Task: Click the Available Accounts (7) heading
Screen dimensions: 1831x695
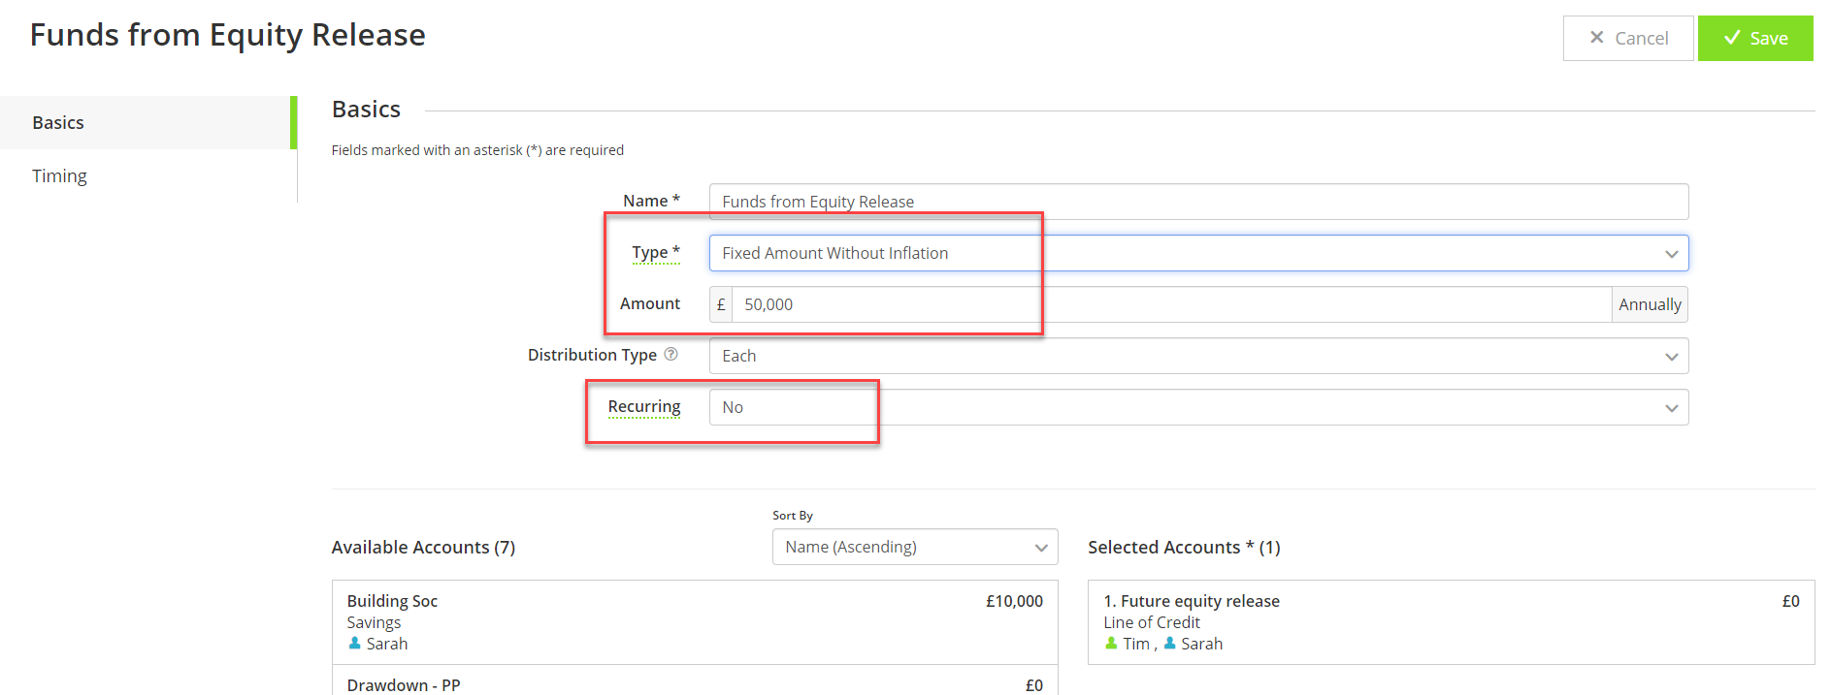Action: pos(423,547)
